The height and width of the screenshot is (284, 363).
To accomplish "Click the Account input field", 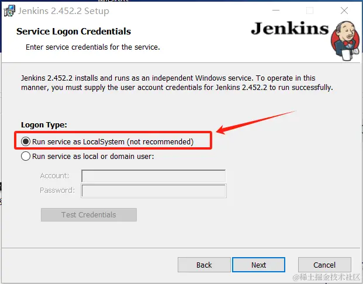I will pyautogui.click(x=154, y=176).
